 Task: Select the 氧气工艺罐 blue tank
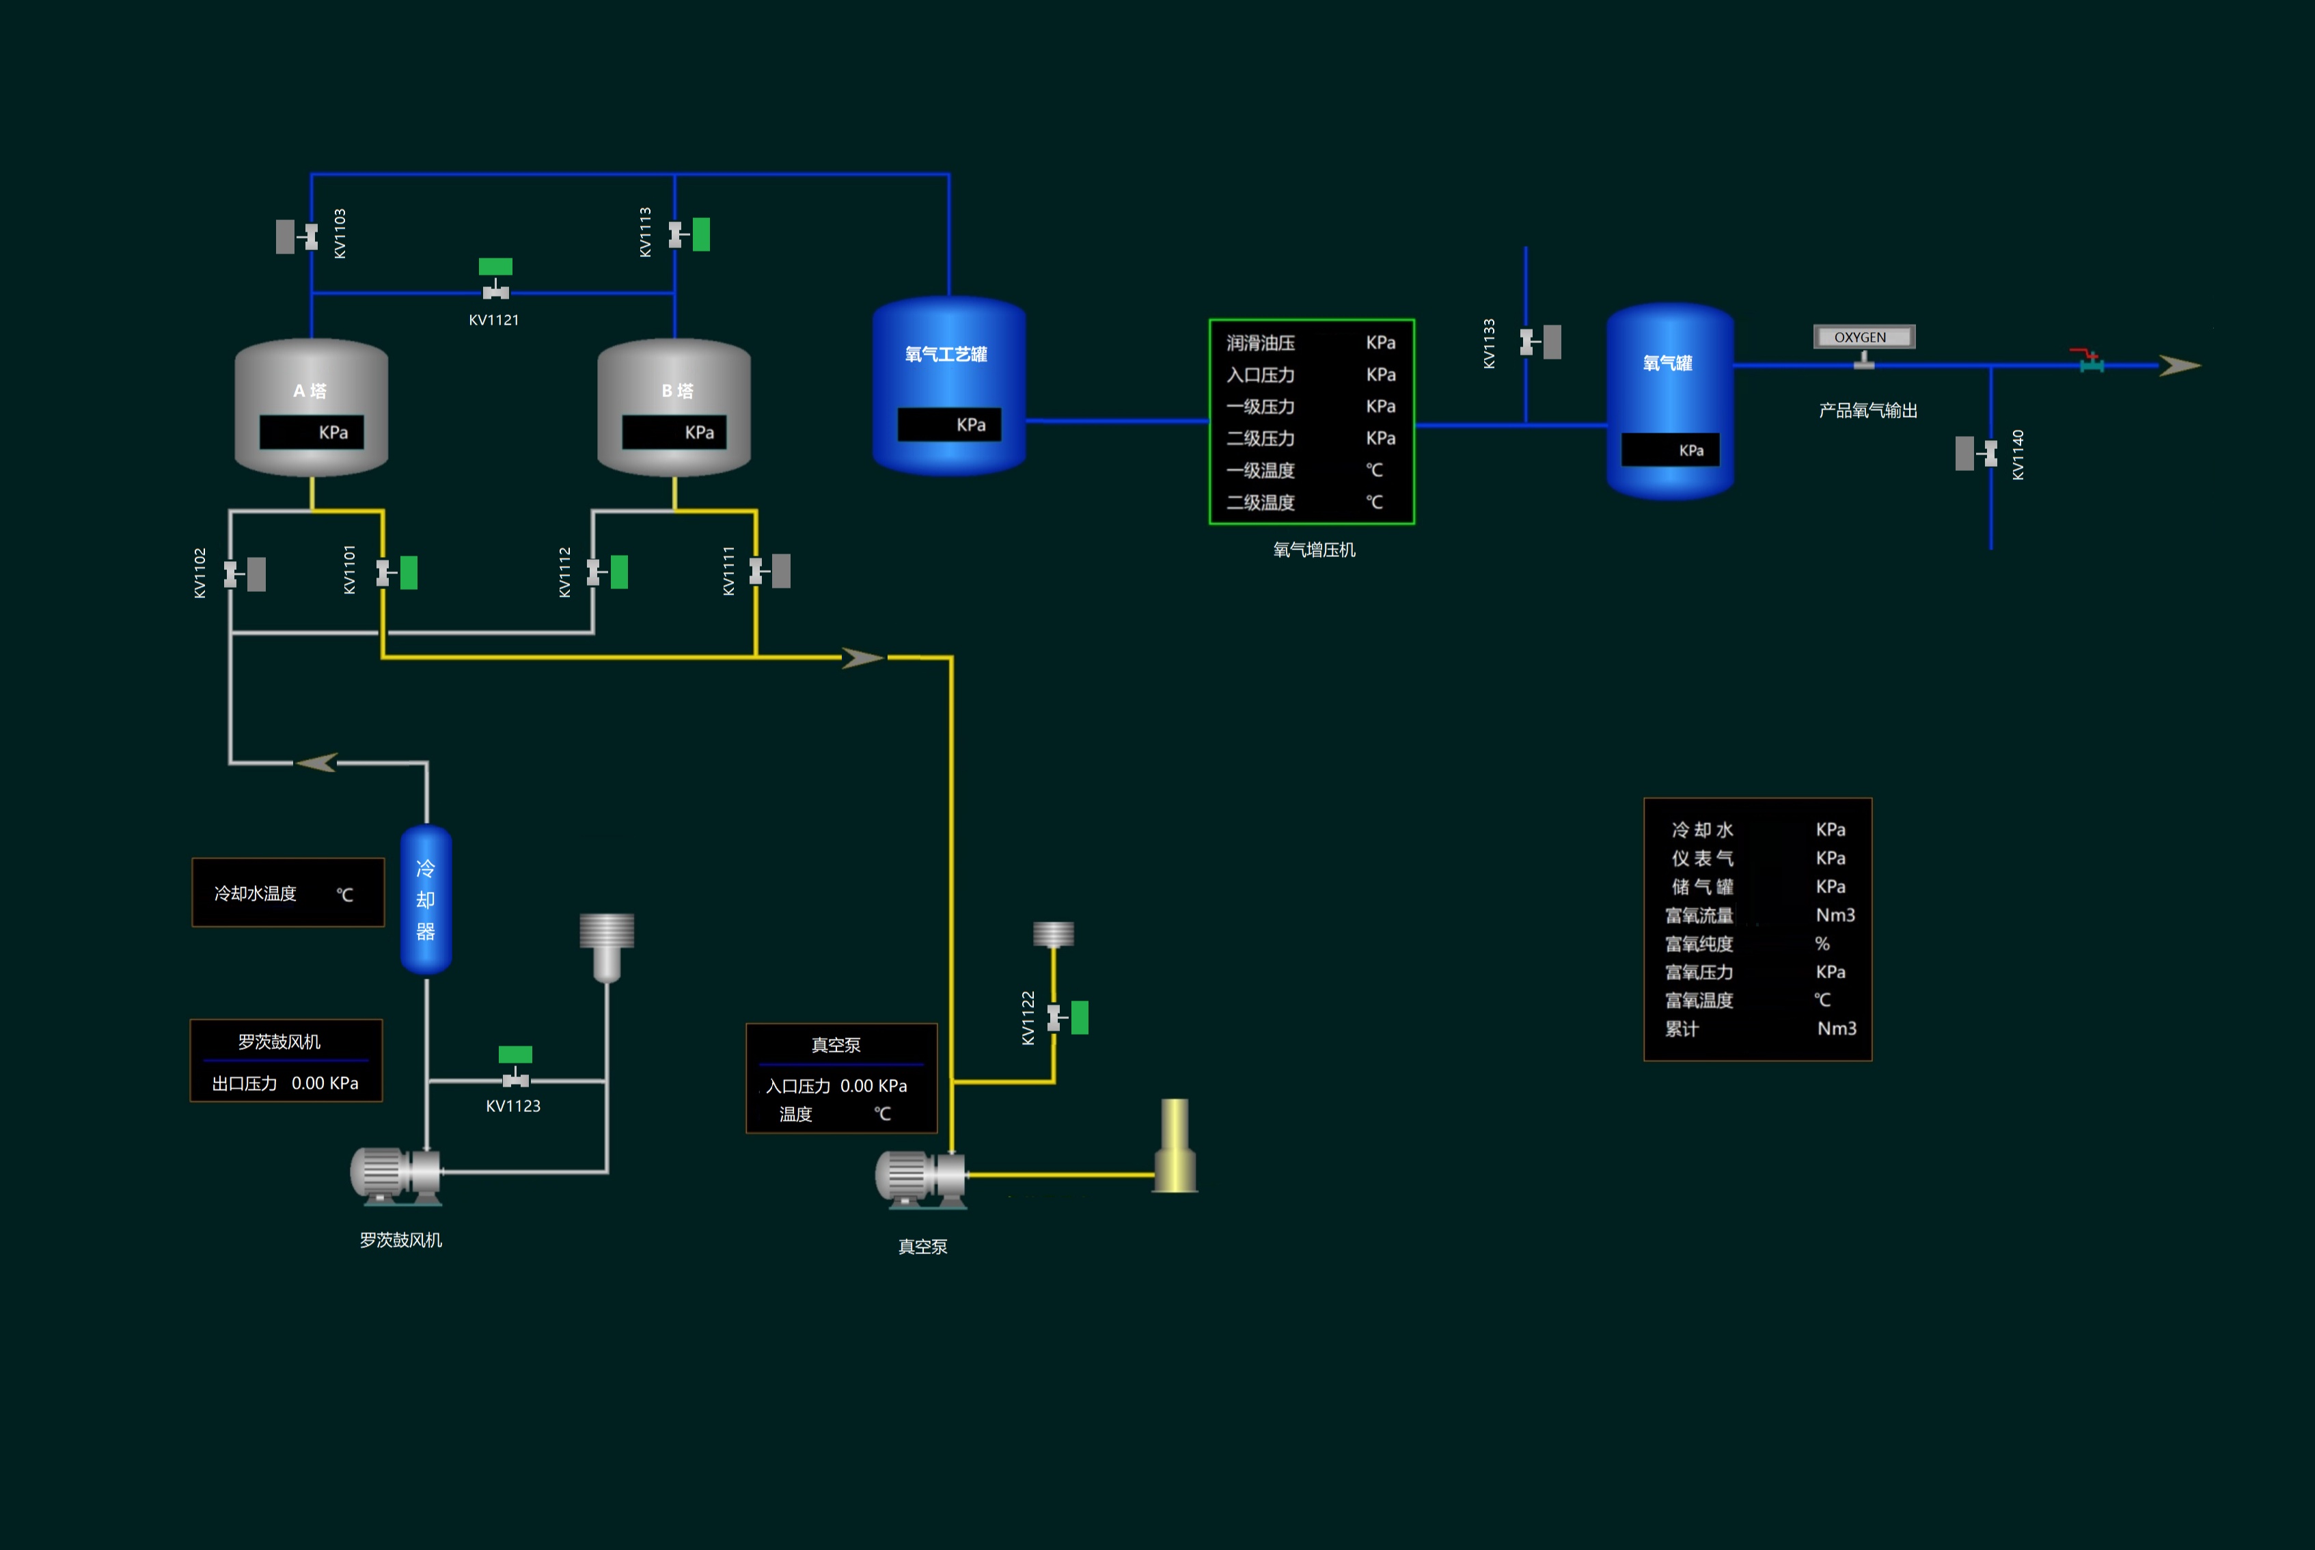coord(948,385)
